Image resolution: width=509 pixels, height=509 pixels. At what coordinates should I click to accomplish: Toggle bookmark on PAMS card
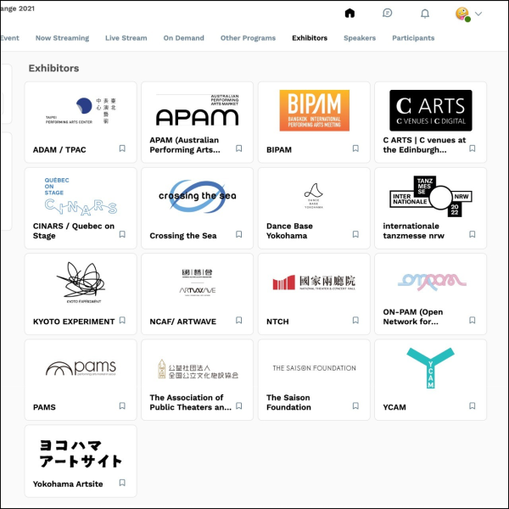122,406
